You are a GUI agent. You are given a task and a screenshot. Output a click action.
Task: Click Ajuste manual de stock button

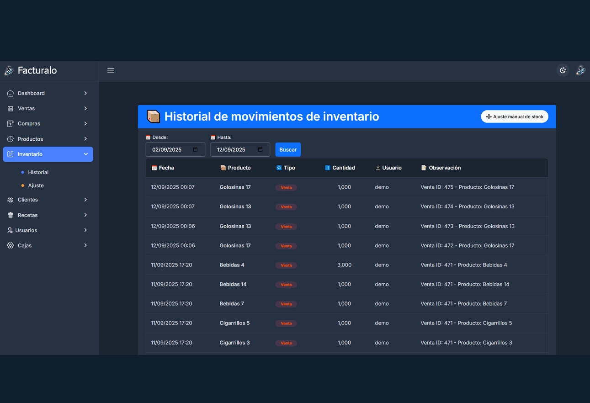514,117
